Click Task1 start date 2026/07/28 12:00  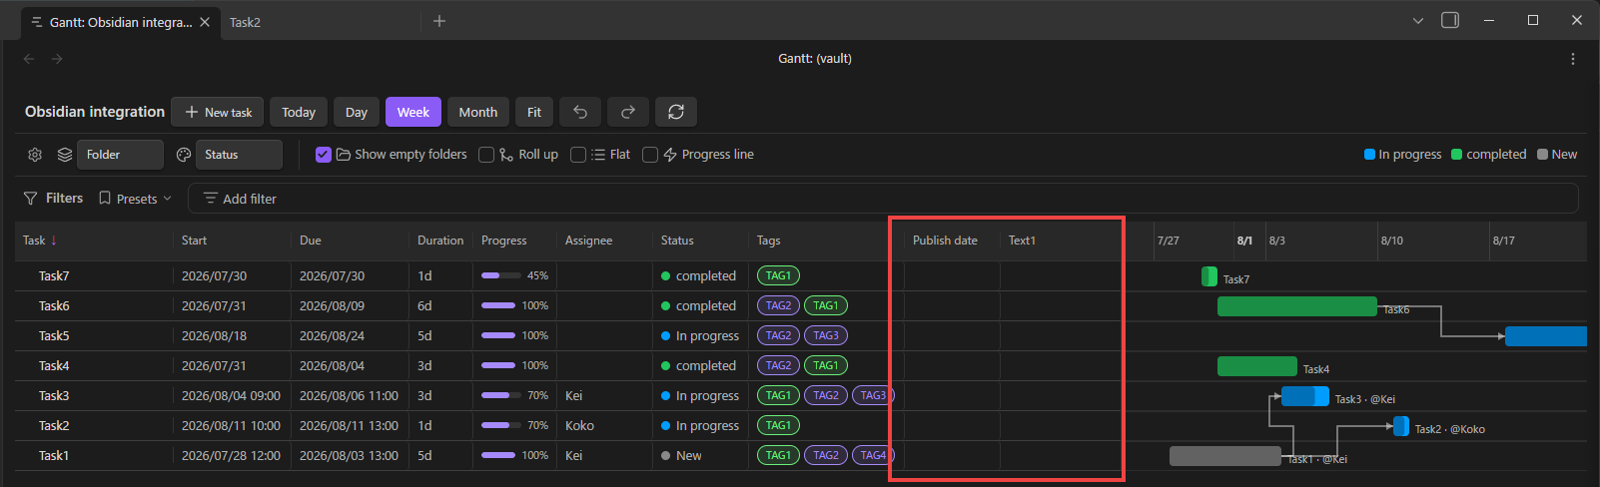[231, 456]
